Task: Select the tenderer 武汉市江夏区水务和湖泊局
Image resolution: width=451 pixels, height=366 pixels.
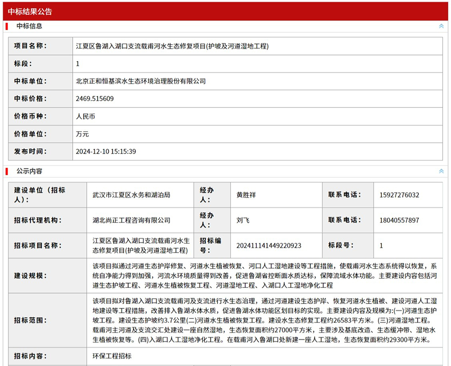Action: [x=131, y=195]
